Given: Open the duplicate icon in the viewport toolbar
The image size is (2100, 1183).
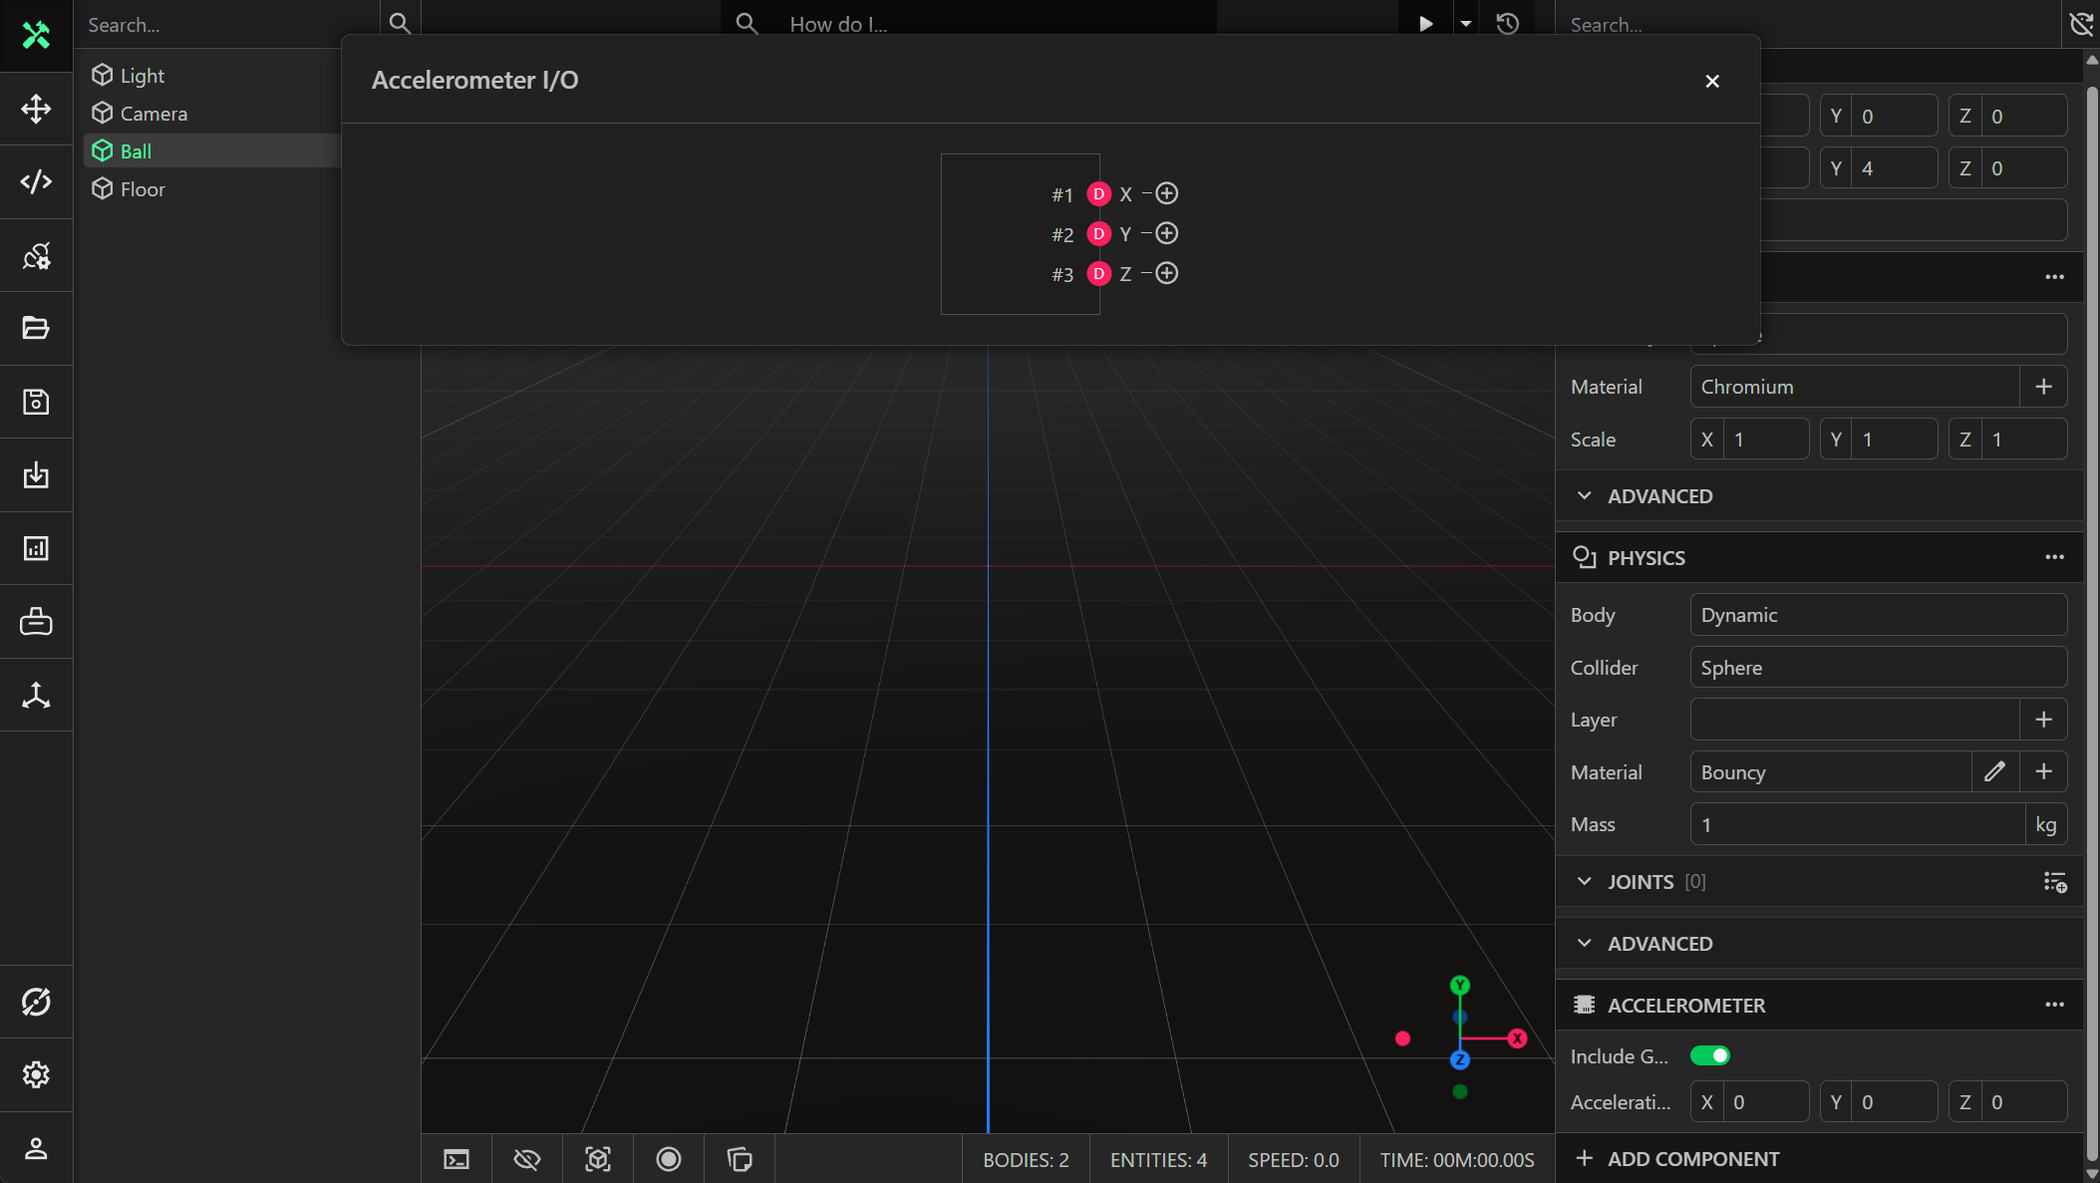Looking at the screenshot, I should click(x=739, y=1158).
